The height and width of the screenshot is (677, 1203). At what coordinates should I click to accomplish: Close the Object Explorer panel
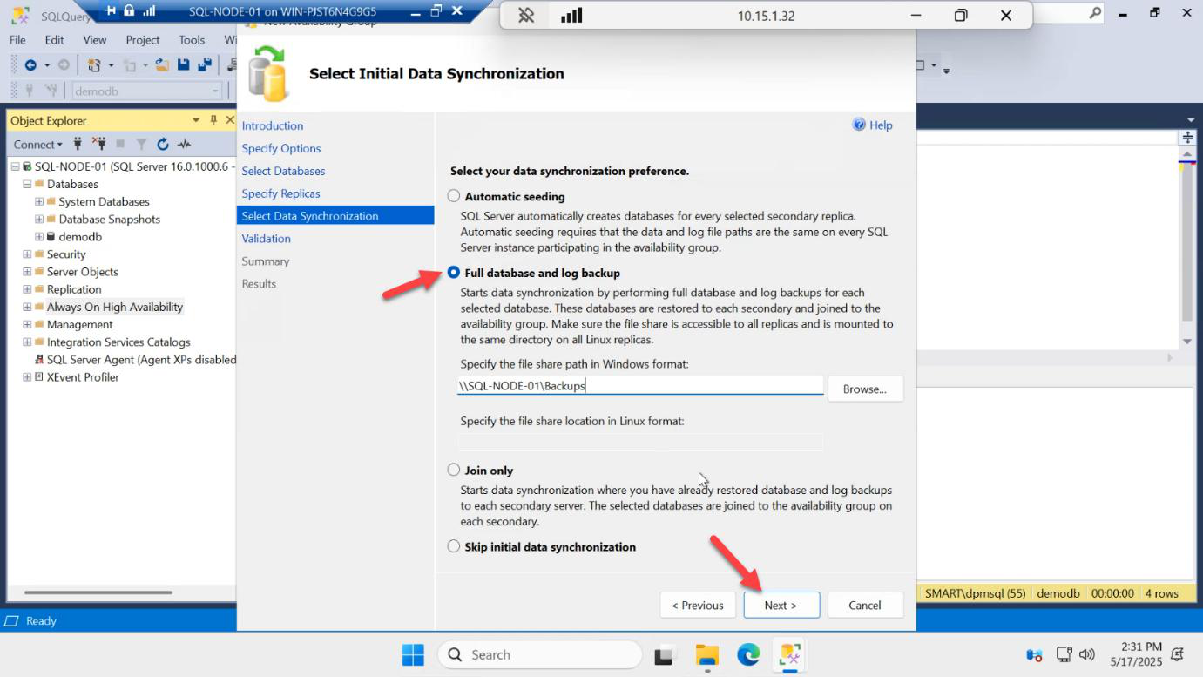(x=230, y=120)
